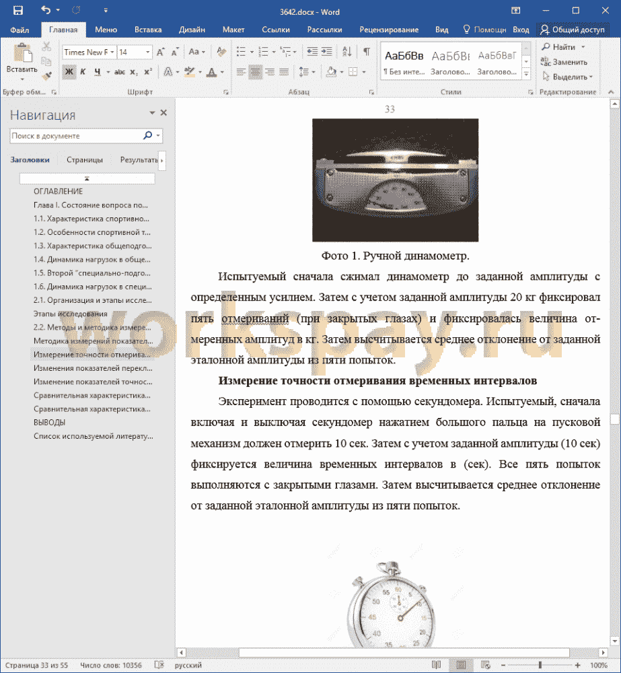
Task: Expand the Styles gallery more arrow
Action: click(x=526, y=75)
